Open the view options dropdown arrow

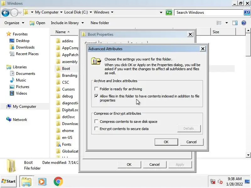click(x=227, y=23)
